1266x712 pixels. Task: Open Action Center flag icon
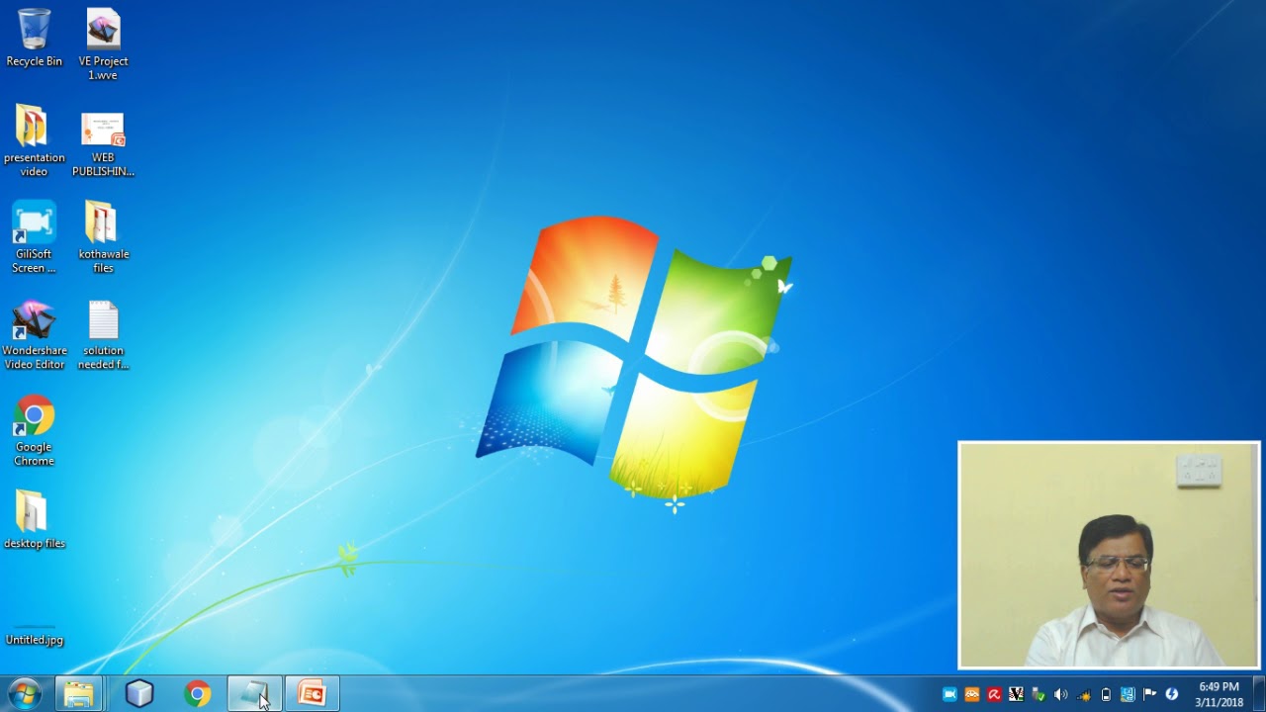pyautogui.click(x=1149, y=694)
